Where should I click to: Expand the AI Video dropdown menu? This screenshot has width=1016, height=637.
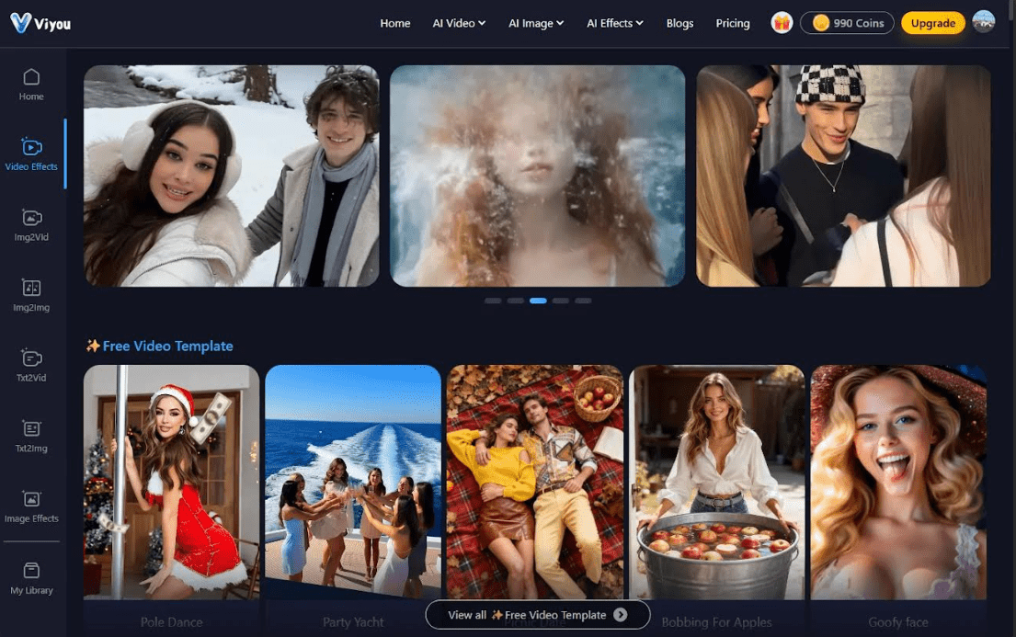tap(459, 23)
